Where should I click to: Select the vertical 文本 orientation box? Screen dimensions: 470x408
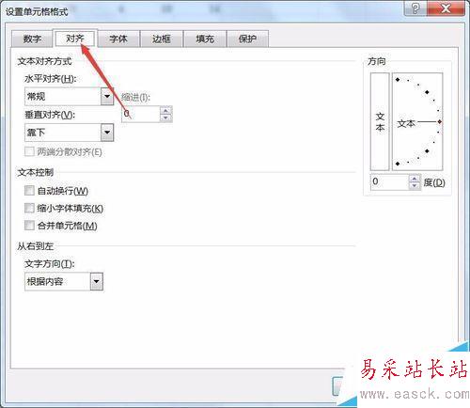(380, 121)
